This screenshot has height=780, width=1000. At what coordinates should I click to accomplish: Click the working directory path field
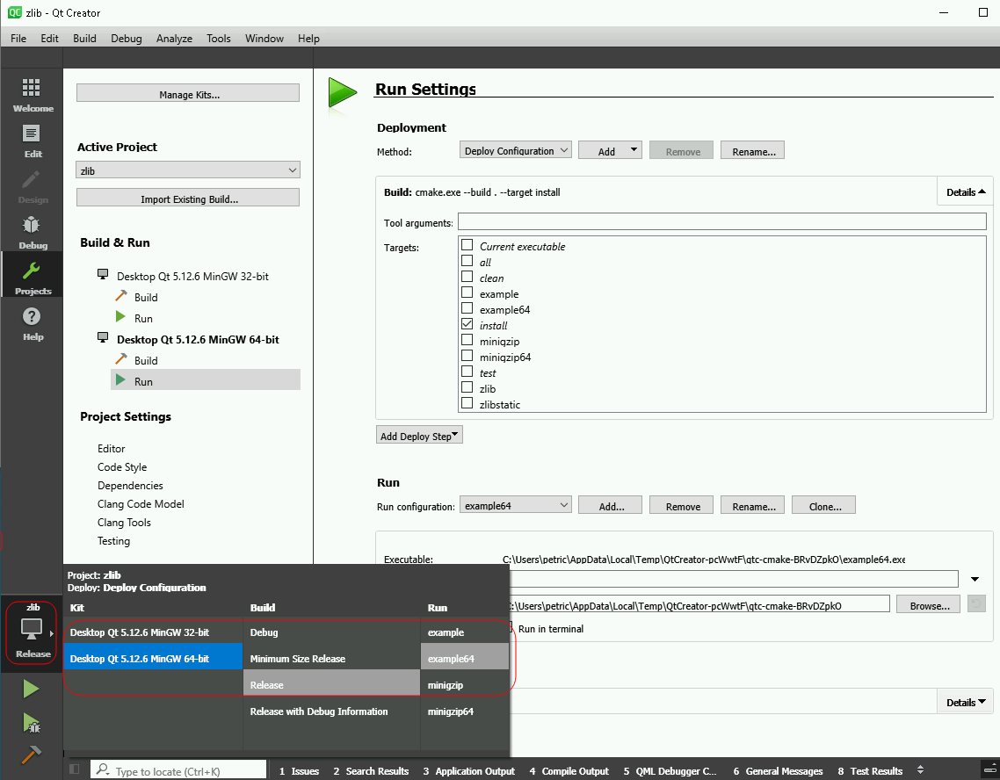pyautogui.click(x=699, y=604)
